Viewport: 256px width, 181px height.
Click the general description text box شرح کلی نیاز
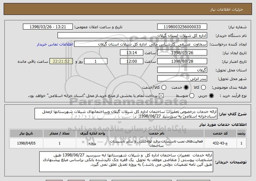(126, 114)
